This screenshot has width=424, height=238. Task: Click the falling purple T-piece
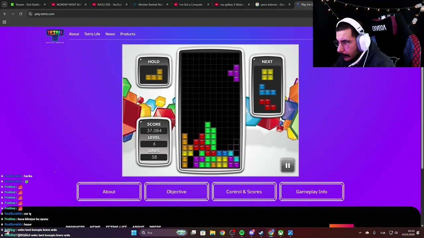click(234, 73)
